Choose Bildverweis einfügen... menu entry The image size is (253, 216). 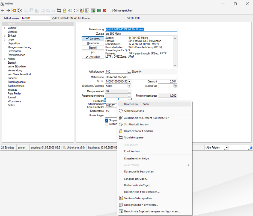(154, 185)
